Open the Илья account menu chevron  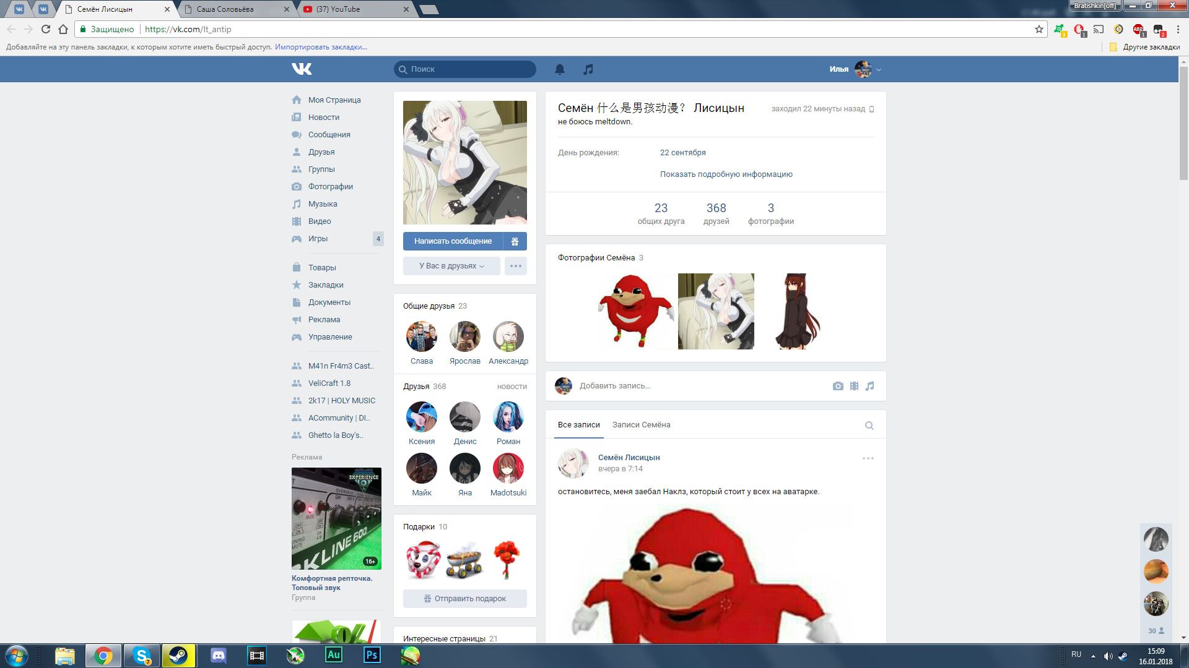879,70
